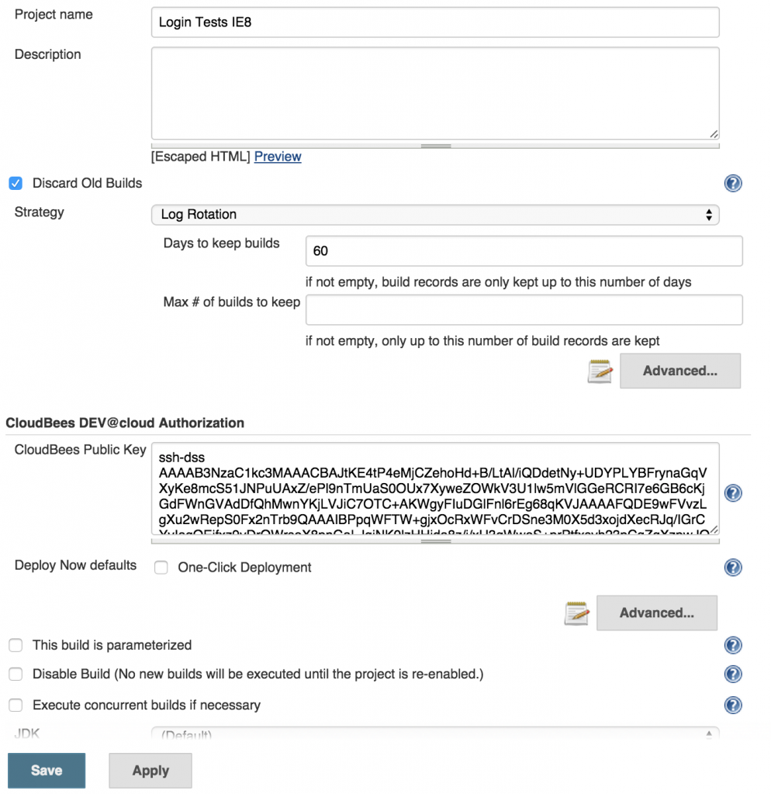Expand Advanced options for Log Rotation
771x794 pixels.
[679, 371]
